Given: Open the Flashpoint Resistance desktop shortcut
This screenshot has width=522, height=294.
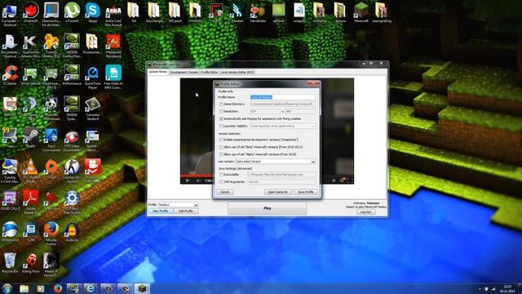Looking at the screenshot, I should click(x=113, y=46).
